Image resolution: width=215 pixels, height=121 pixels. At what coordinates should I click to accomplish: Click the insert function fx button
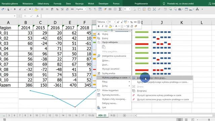(37, 16)
